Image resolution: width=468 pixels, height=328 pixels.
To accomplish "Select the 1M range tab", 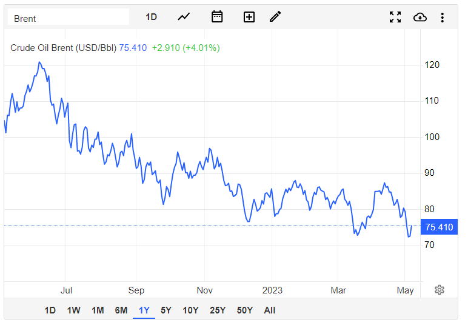I will point(98,310).
